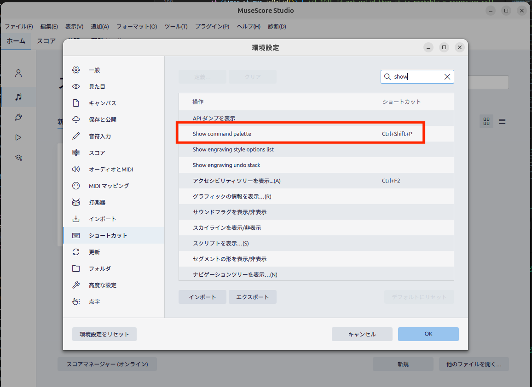Click 新規 button in main window
The image size is (532, 387).
point(403,364)
